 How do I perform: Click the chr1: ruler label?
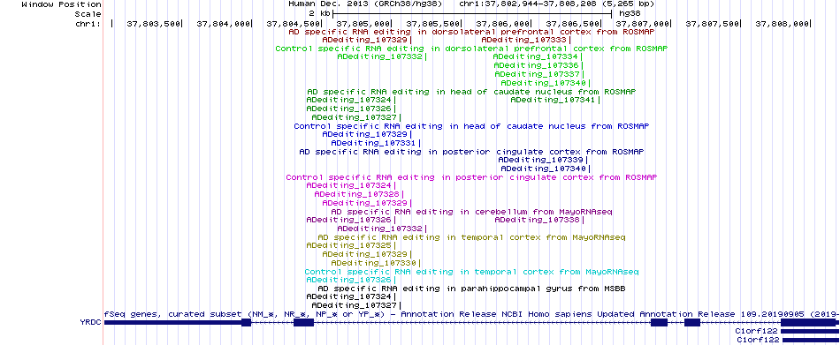[88, 24]
